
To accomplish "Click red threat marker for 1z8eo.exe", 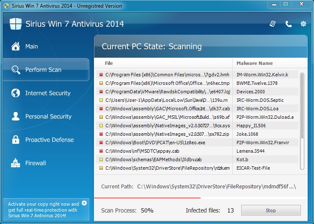I will pyautogui.click(x=101, y=143).
